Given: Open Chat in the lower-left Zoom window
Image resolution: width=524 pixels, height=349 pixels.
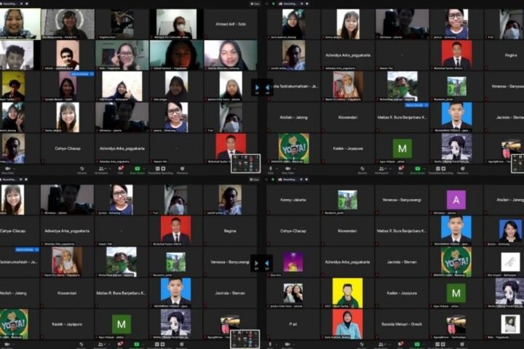Looking at the screenshot, I should point(120,345).
